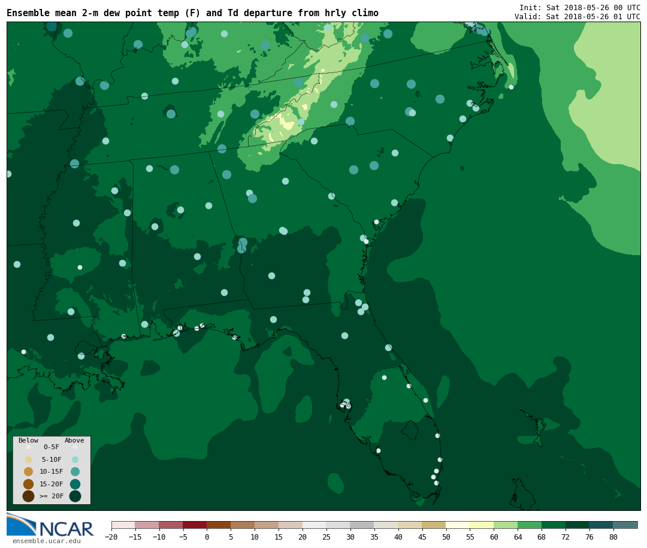Select the Below 15-20F brown legend circle
Image resolution: width=647 pixels, height=548 pixels.
[x=29, y=484]
